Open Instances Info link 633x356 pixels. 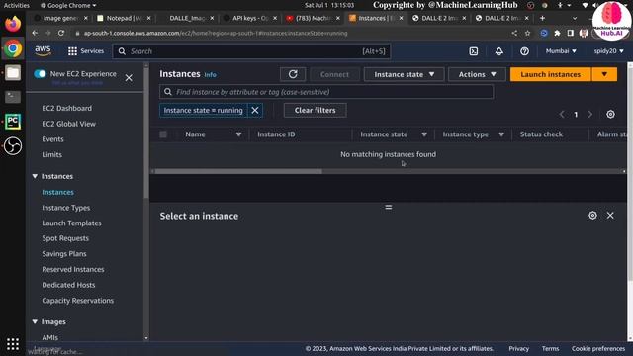pyautogui.click(x=210, y=75)
